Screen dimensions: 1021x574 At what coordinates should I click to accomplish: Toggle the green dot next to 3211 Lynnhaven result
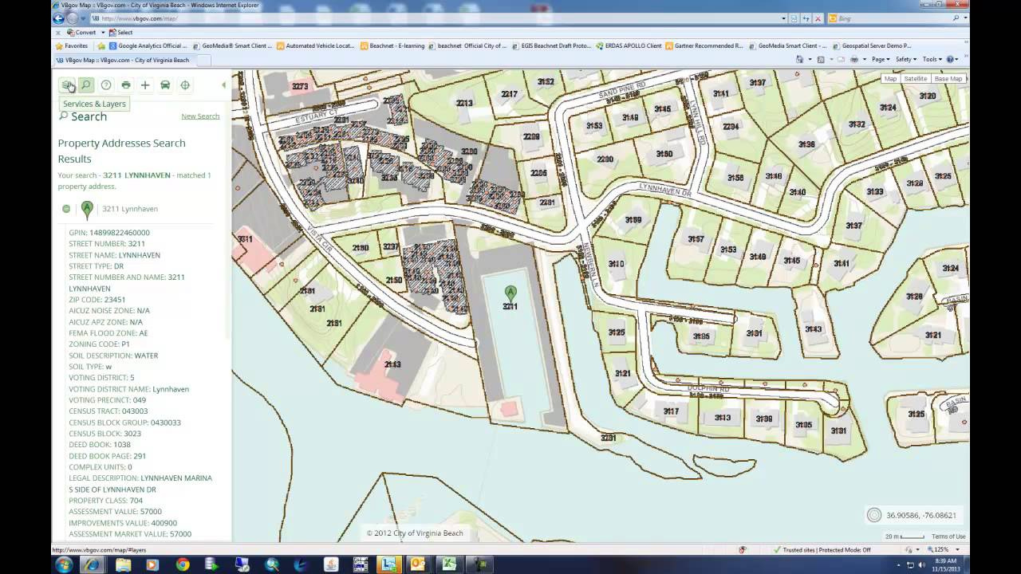click(66, 209)
